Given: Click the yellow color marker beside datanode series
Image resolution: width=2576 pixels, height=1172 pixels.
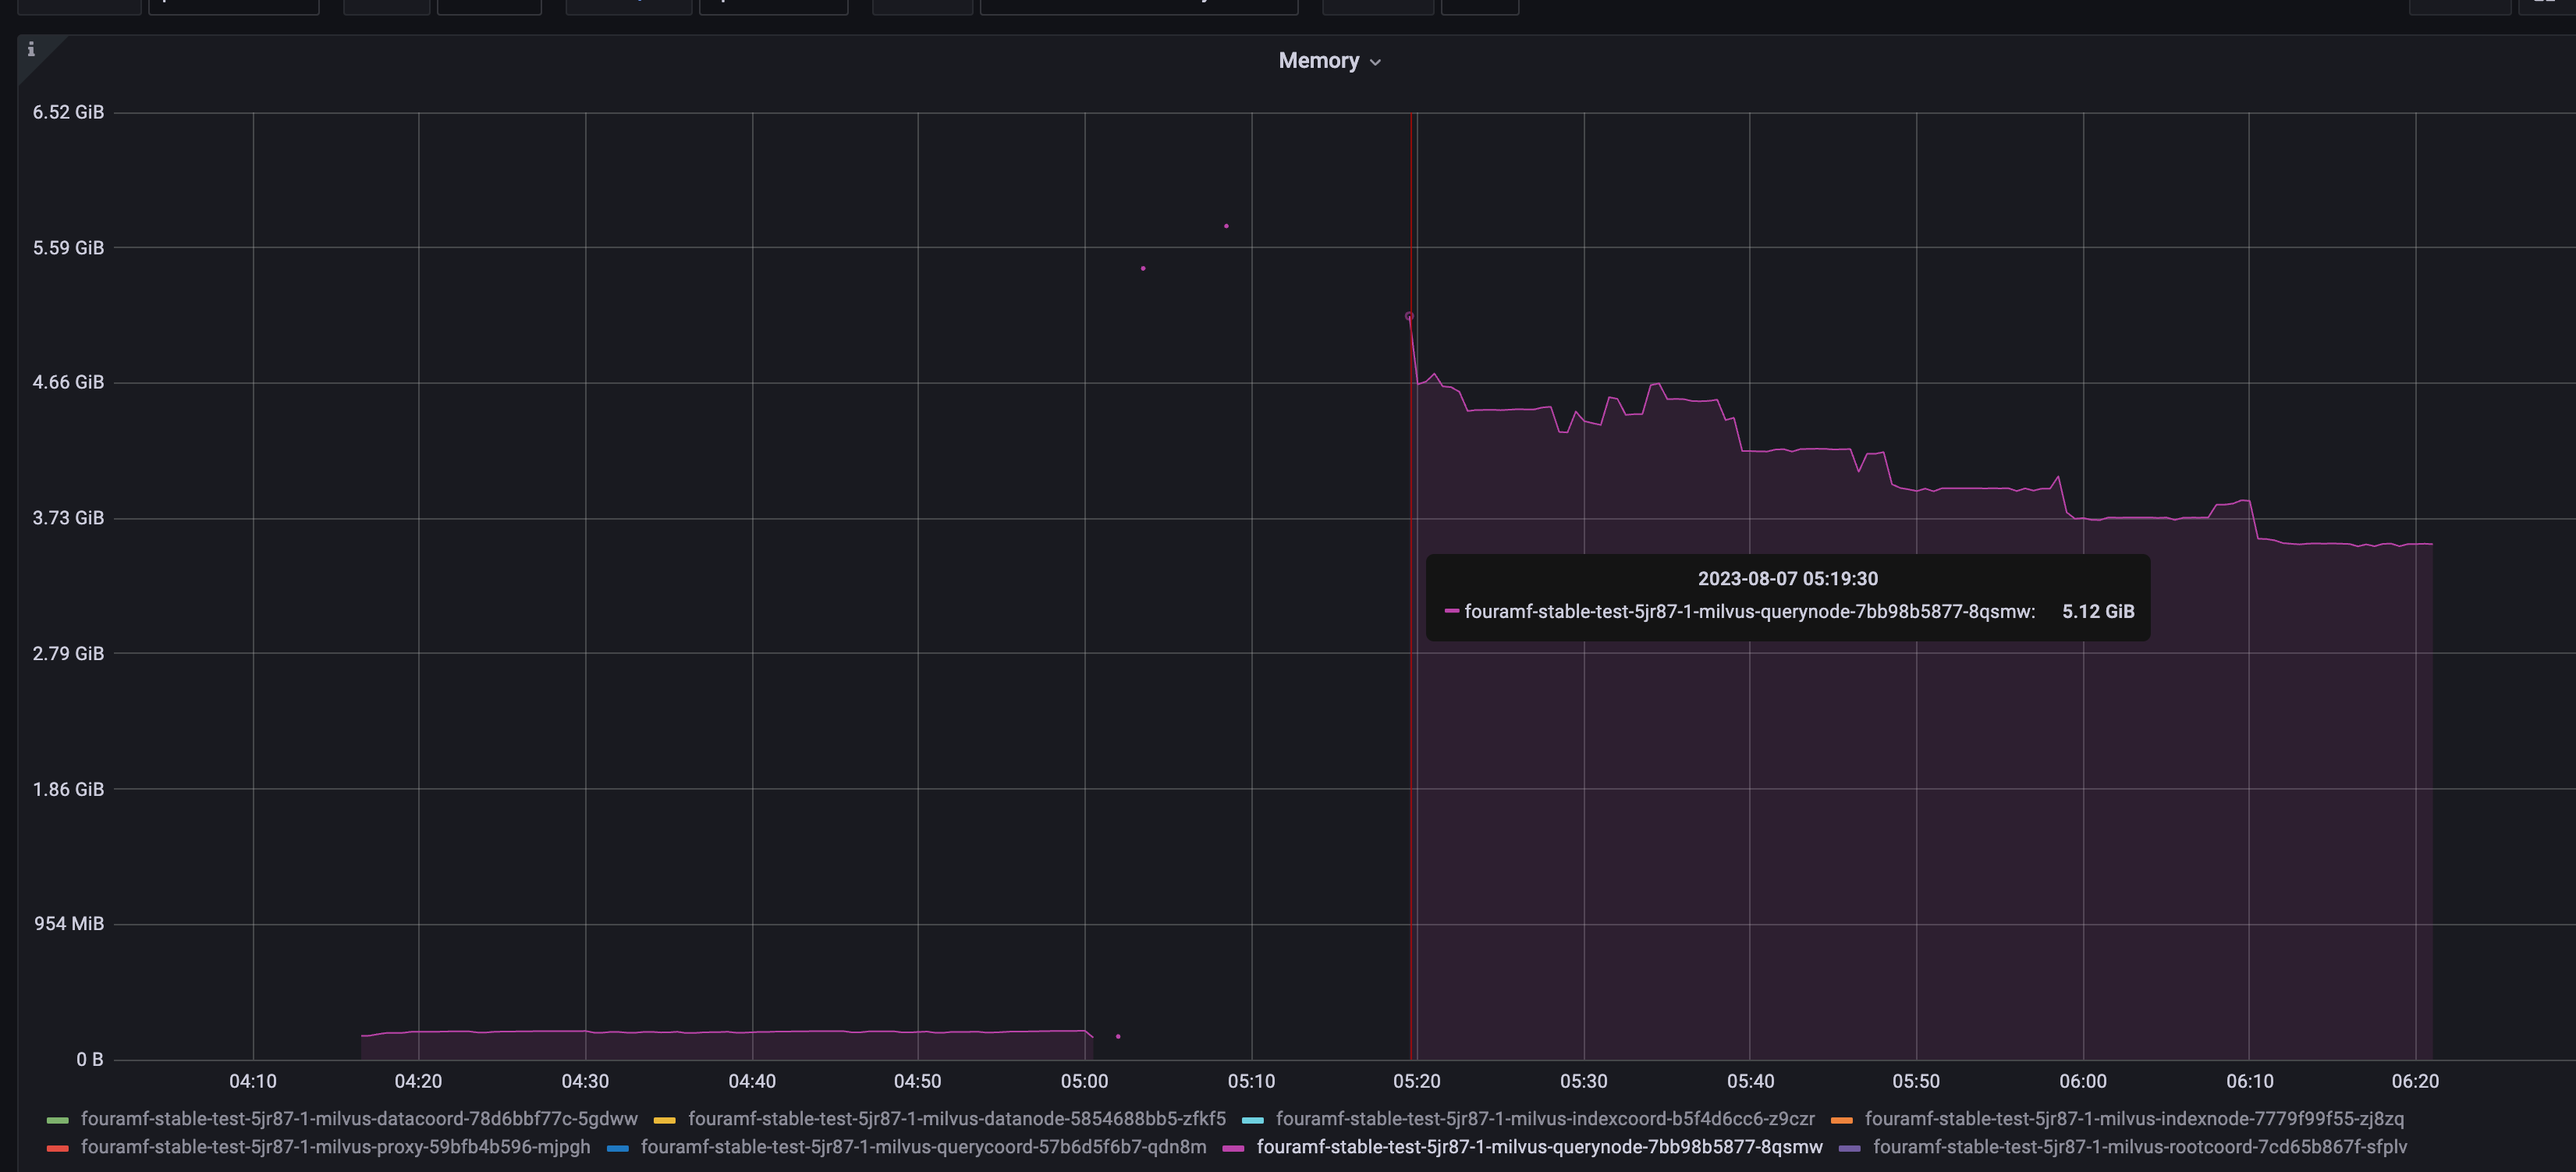Looking at the screenshot, I should pyautogui.click(x=664, y=1118).
